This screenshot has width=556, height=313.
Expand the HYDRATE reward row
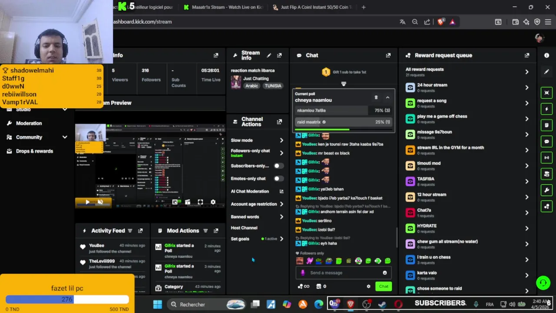(526, 228)
